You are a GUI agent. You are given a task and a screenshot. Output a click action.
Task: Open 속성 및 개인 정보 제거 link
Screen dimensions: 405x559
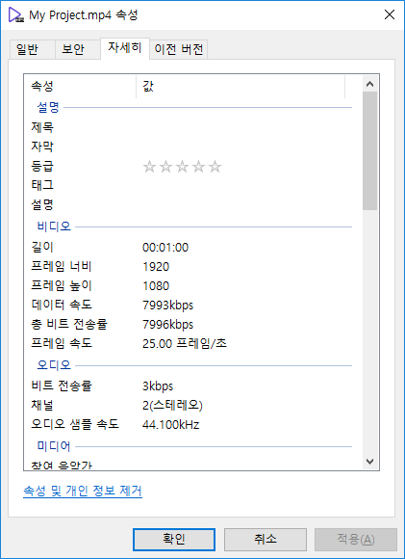point(83,491)
